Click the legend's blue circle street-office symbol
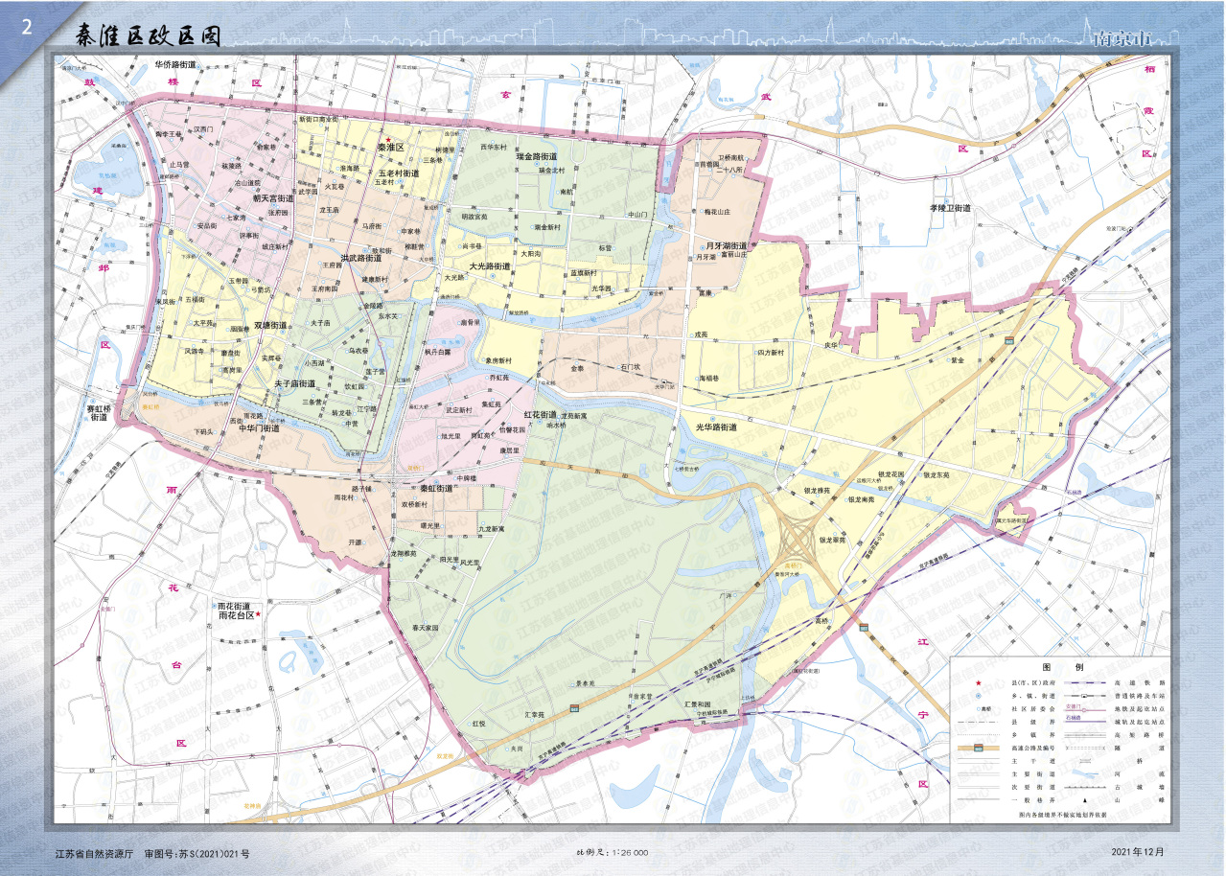The width and height of the screenshot is (1226, 876). [977, 695]
